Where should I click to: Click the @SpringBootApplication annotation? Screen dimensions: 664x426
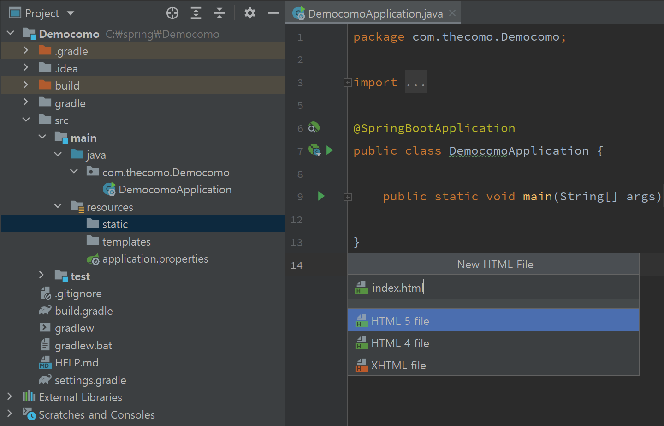tap(434, 128)
